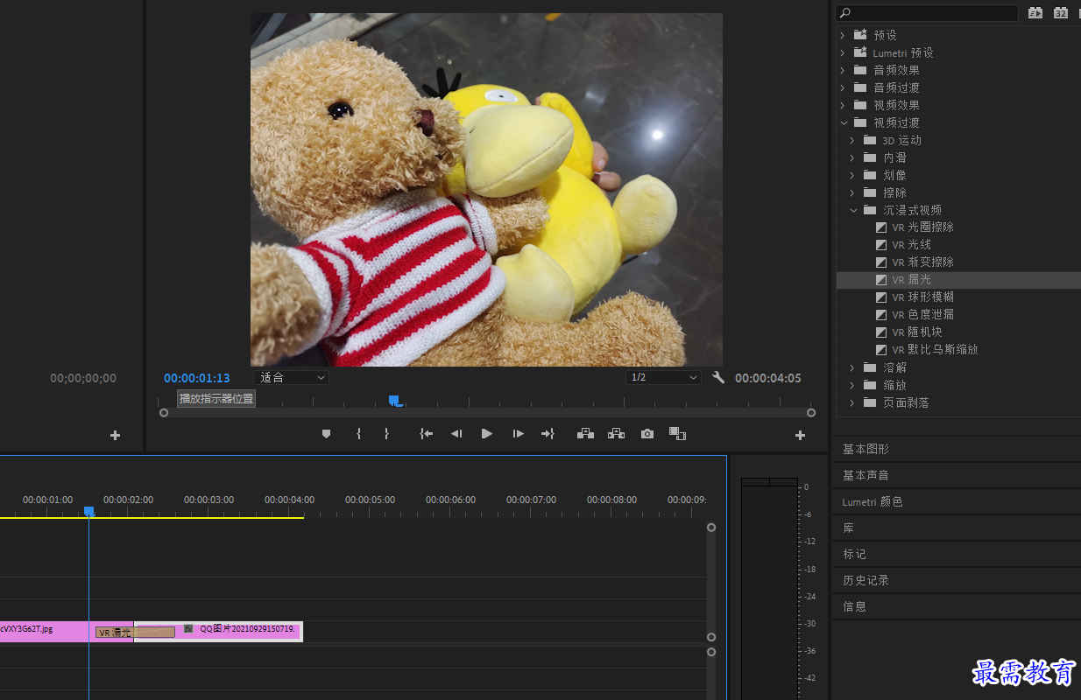Expand the 音频过渡 folder
Viewport: 1081px width, 700px height.
click(843, 87)
